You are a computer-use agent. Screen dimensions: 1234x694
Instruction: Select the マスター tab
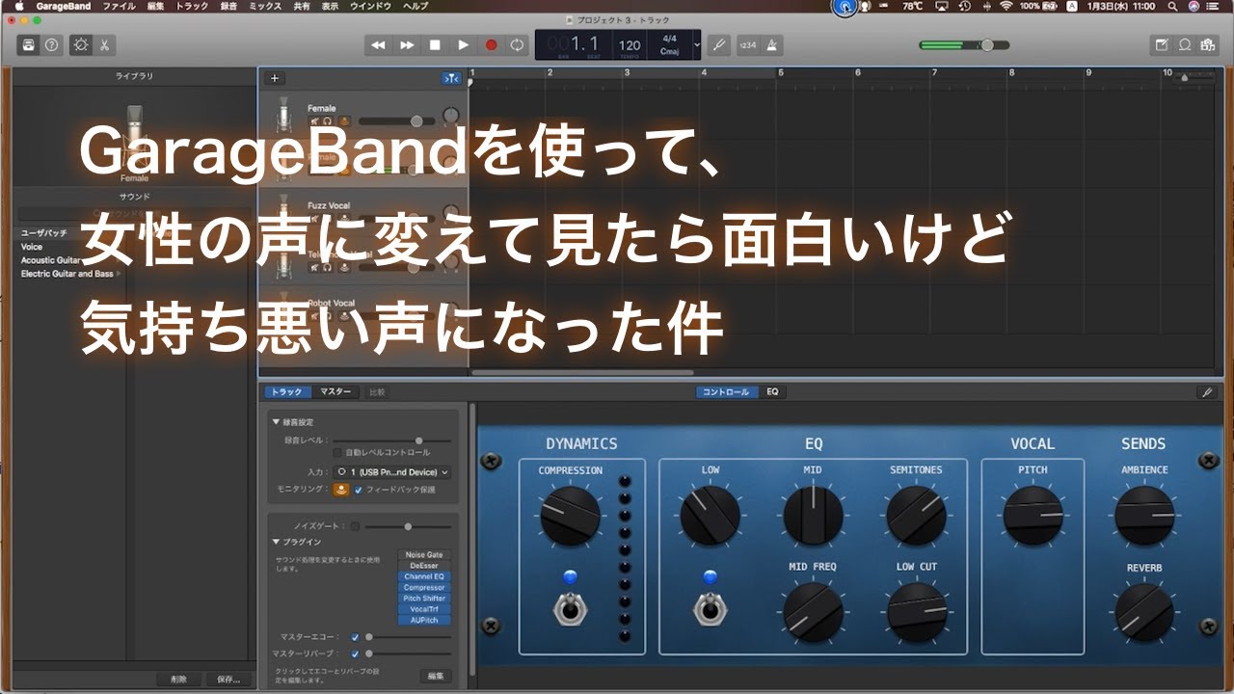coord(335,392)
